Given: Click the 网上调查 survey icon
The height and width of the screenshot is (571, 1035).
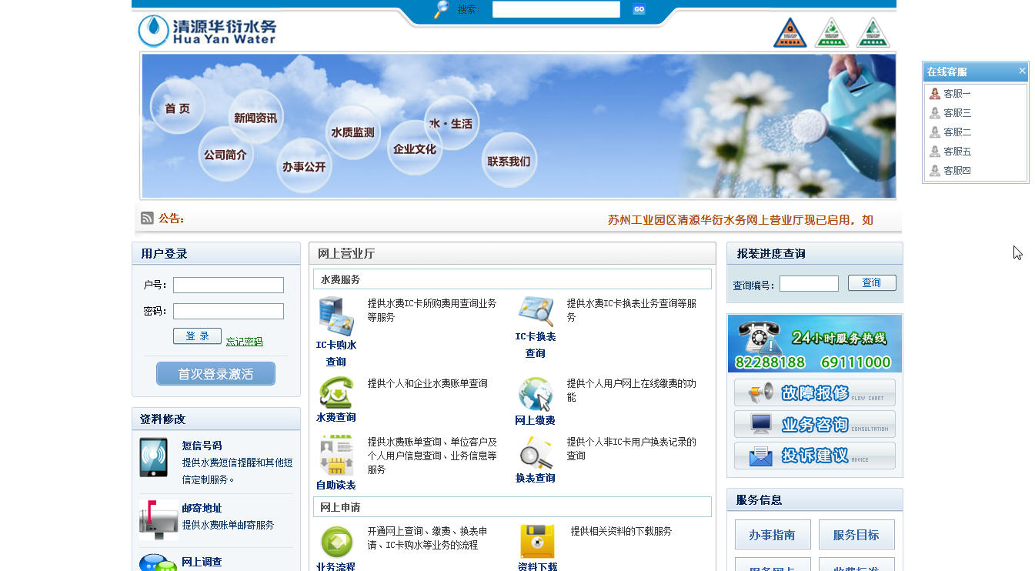Looking at the screenshot, I should (x=159, y=563).
